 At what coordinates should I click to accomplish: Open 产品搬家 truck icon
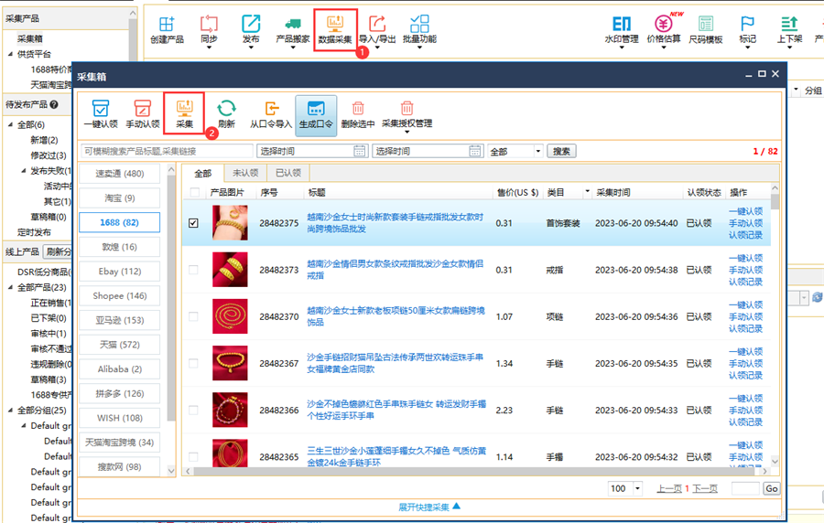[x=293, y=30]
